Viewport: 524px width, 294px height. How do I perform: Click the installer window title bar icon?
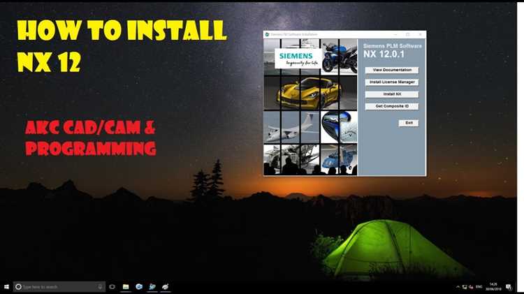267,34
